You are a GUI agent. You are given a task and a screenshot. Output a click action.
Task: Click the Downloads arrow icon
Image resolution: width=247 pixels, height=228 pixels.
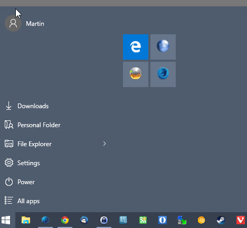tap(8, 106)
